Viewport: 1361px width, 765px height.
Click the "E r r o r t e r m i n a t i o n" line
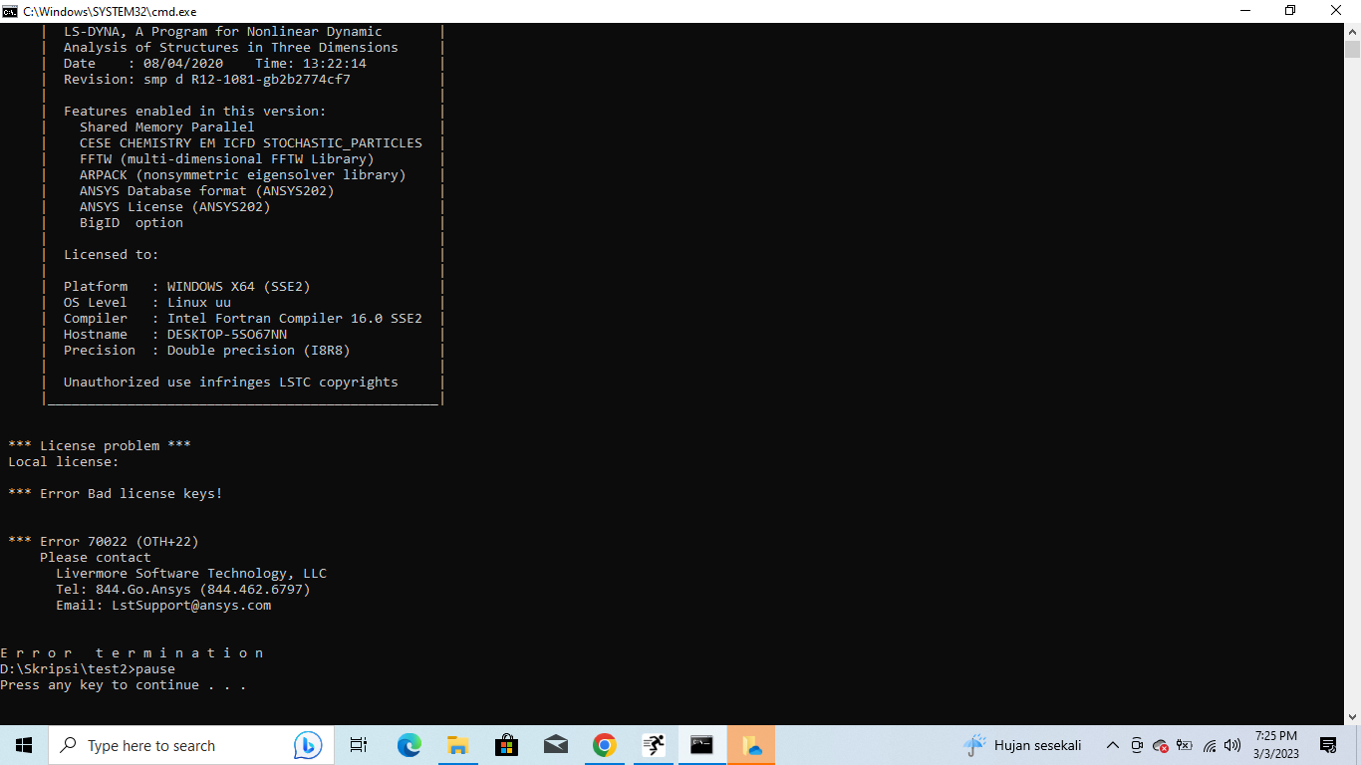tap(132, 652)
